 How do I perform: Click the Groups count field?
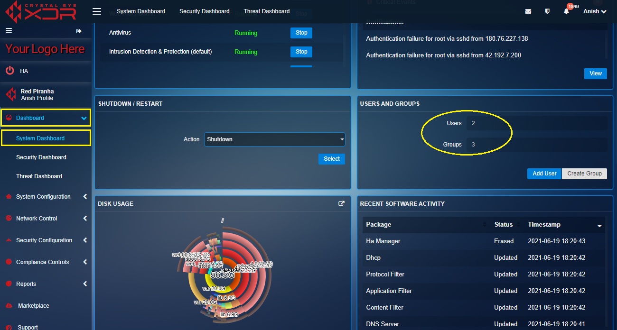coord(537,145)
